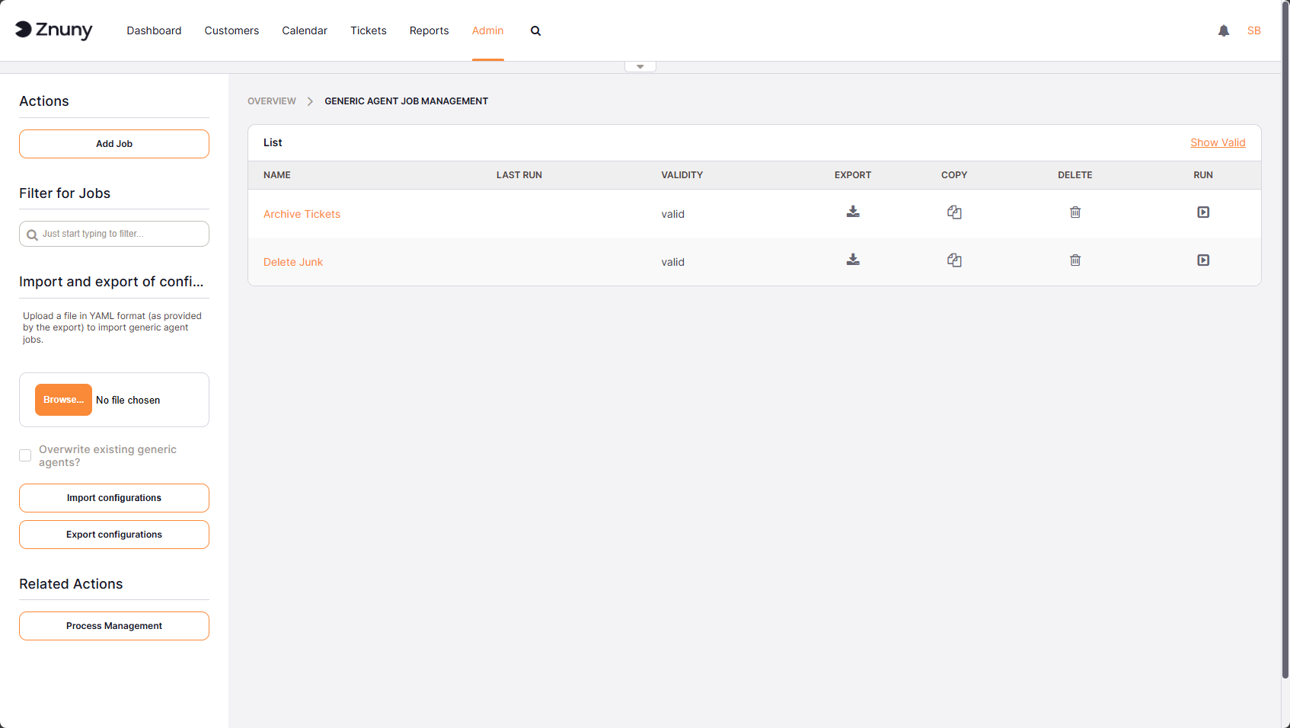Open Process Management from Related Actions

(x=113, y=625)
